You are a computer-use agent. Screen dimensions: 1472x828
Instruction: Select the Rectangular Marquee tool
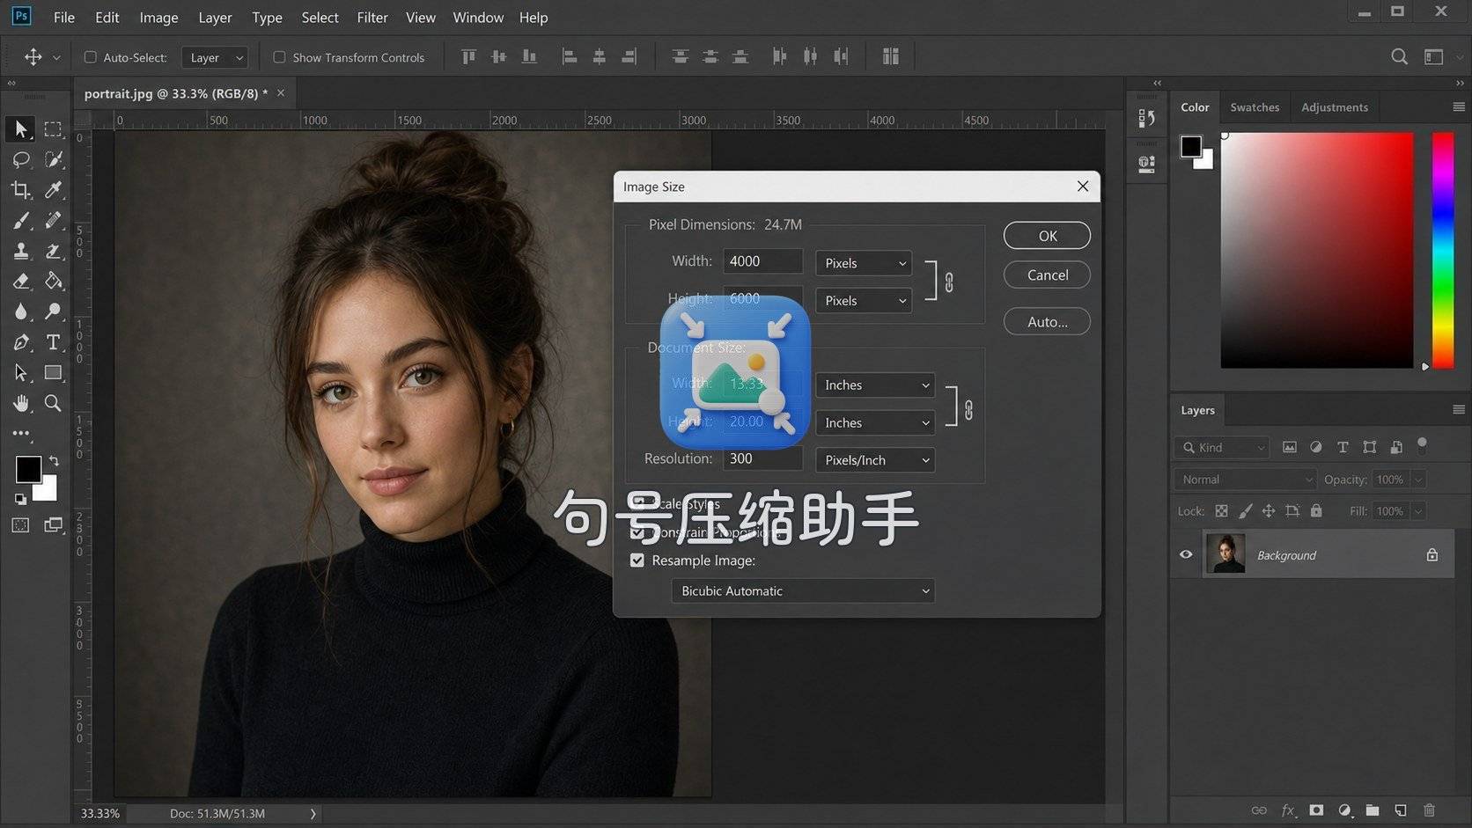(x=53, y=129)
